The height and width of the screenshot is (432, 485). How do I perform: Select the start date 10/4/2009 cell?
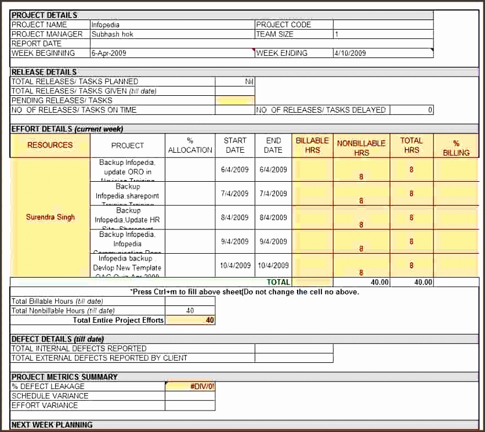[x=235, y=265]
